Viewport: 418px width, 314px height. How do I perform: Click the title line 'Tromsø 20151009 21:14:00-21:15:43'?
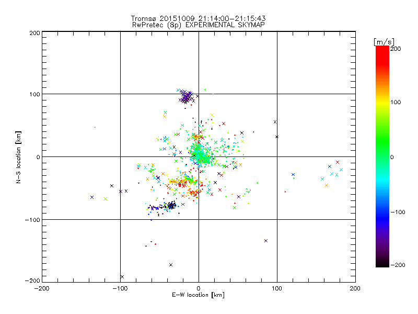pos(198,18)
